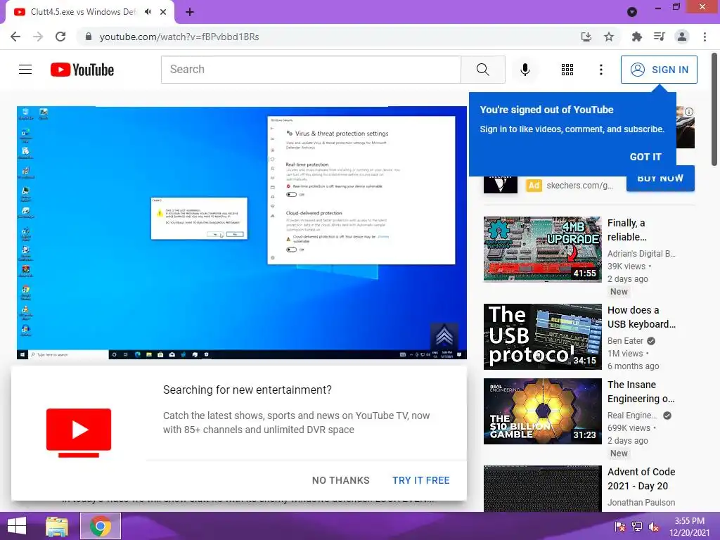Screen dimensions: 720x540
Task: Click the volume tray icon
Action: (654, 527)
